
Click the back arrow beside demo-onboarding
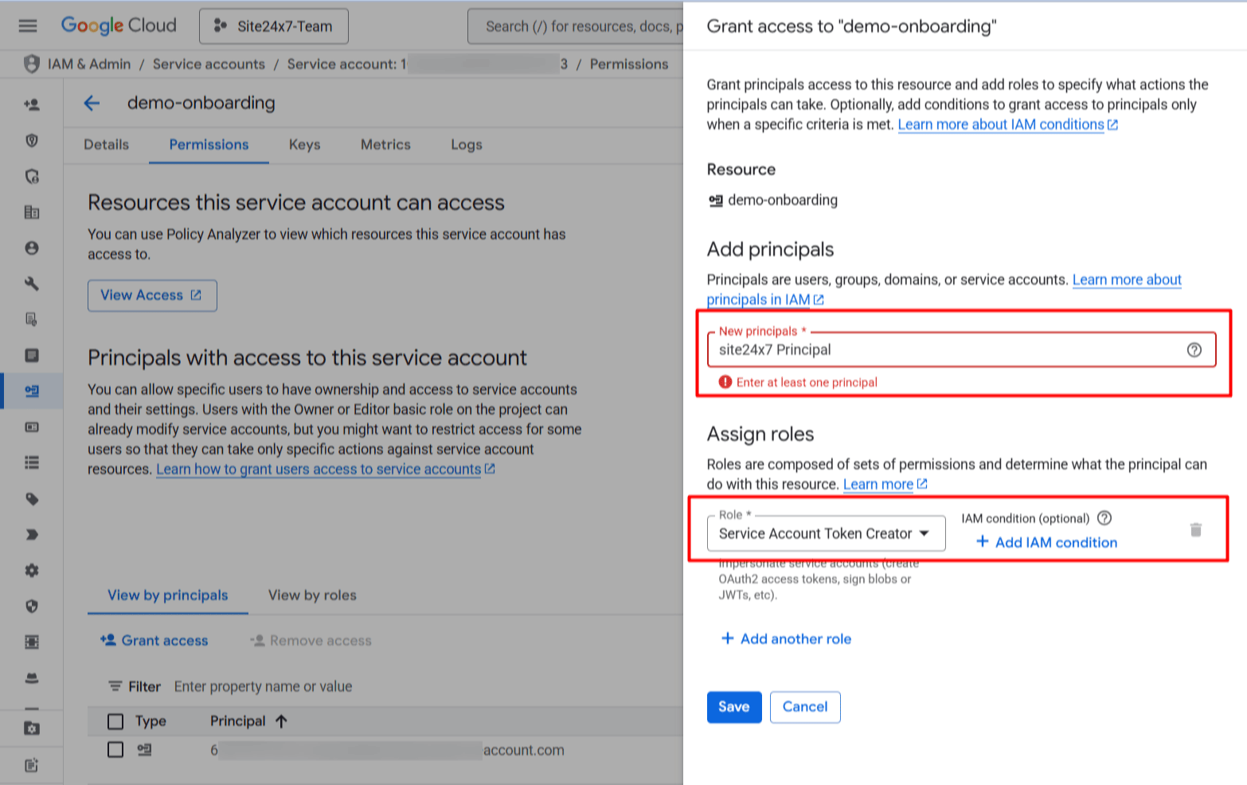[92, 103]
